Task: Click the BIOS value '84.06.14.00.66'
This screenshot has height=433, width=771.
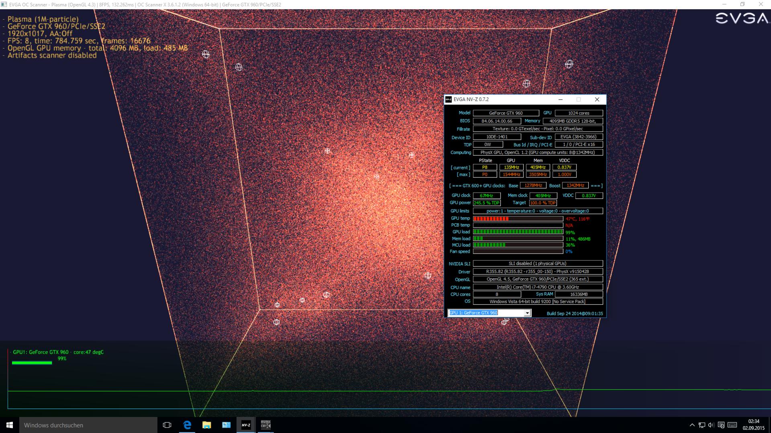Action: 497,121
